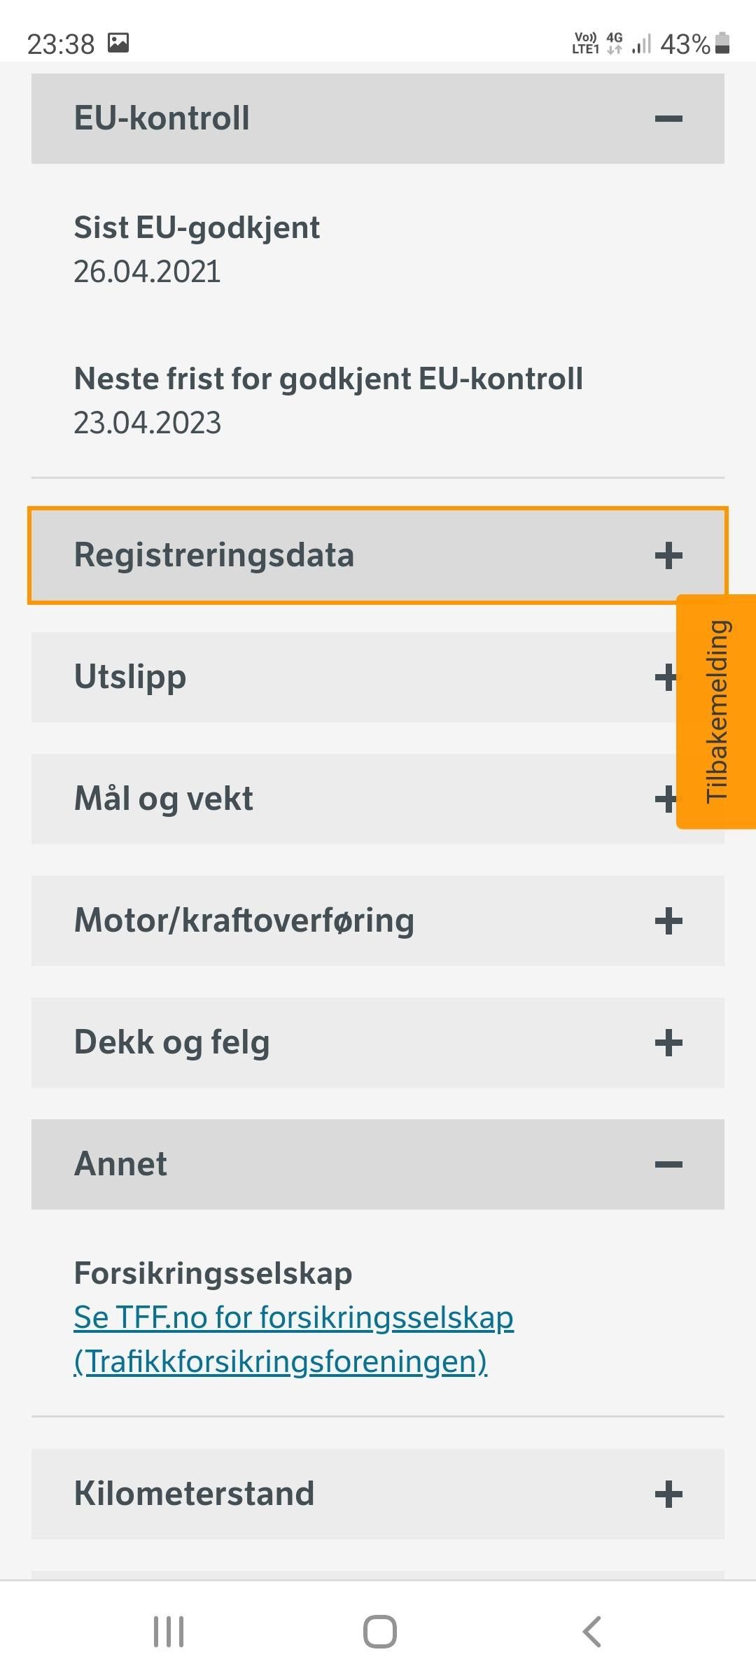Tap the screenshot notification icon in status bar
The width and height of the screenshot is (756, 1680).
click(x=118, y=43)
